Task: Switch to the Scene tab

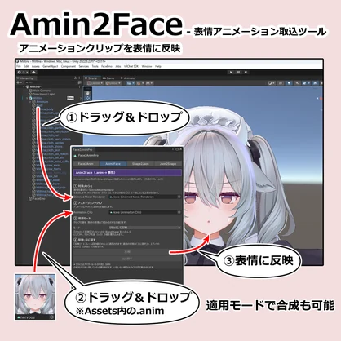Action: tap(92, 78)
